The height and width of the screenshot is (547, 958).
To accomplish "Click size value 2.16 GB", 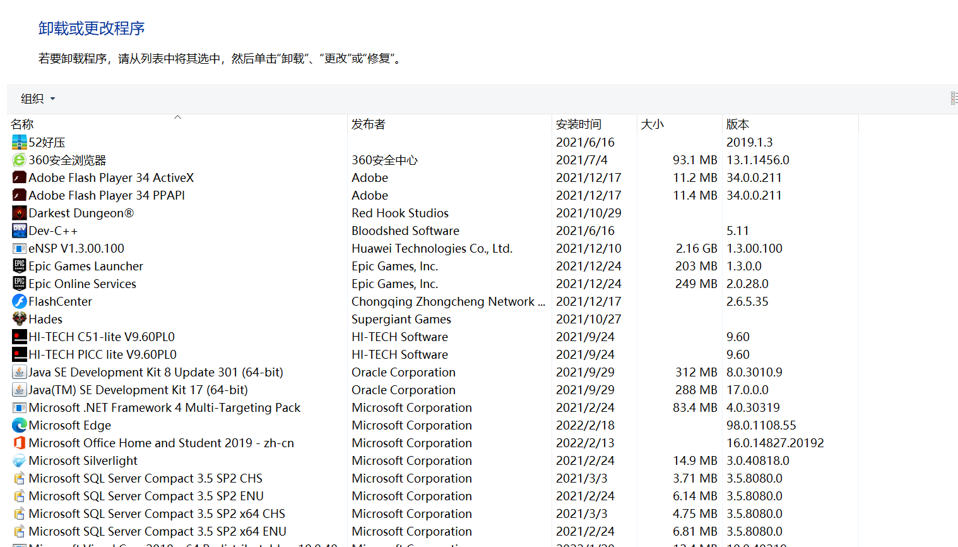I will point(697,248).
